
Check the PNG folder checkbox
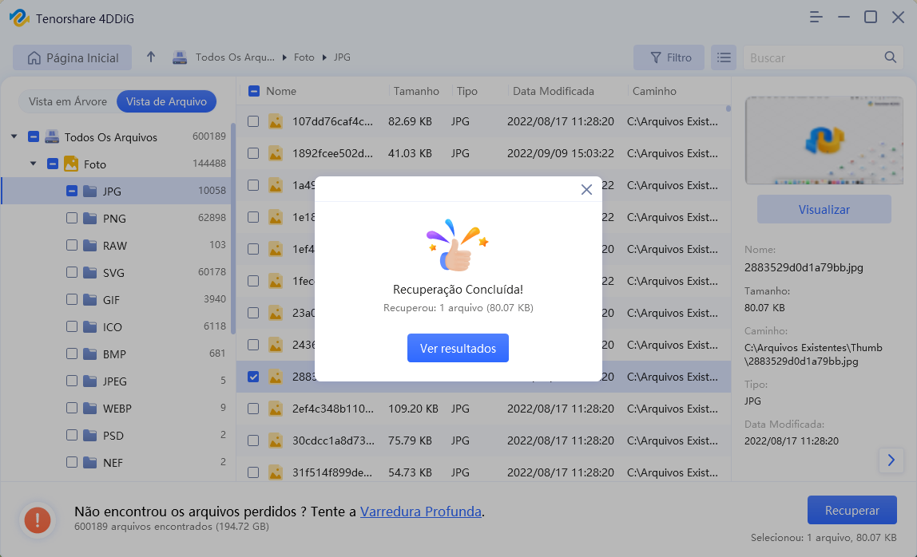coord(72,218)
